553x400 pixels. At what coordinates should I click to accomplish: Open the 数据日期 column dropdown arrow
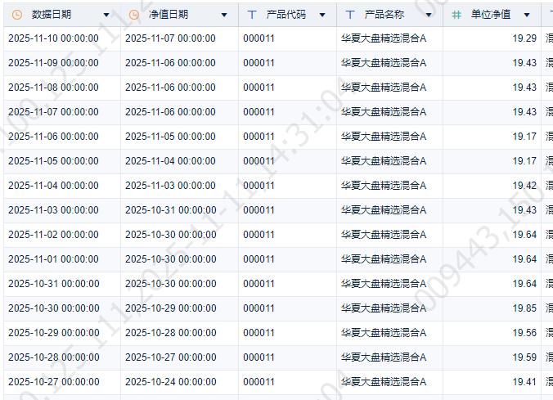tap(106, 15)
